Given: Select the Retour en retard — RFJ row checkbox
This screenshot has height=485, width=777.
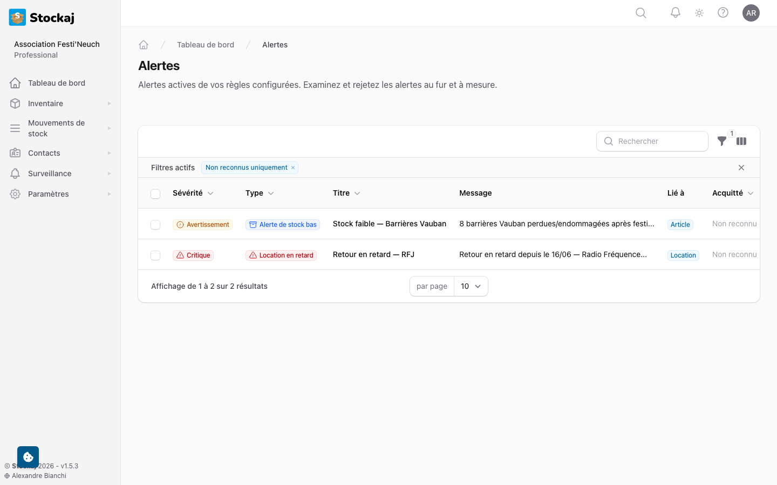Looking at the screenshot, I should coord(155,255).
